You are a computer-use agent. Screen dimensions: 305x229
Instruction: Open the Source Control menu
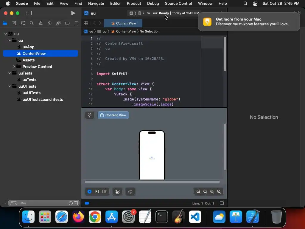(x=178, y=3)
